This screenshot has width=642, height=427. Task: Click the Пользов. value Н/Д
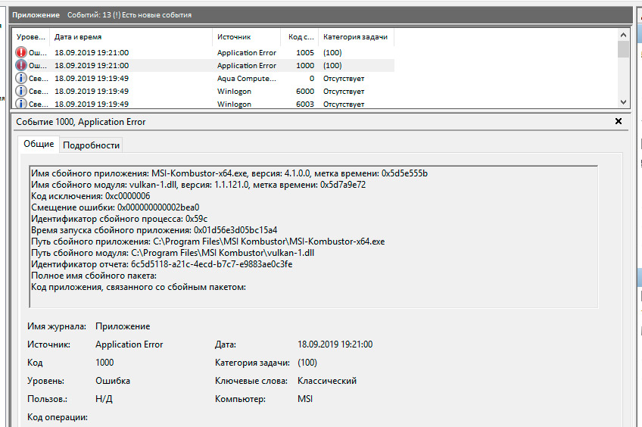tap(104, 399)
